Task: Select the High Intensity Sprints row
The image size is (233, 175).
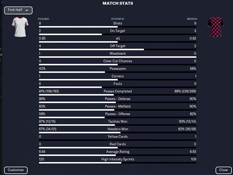Action: click(118, 159)
